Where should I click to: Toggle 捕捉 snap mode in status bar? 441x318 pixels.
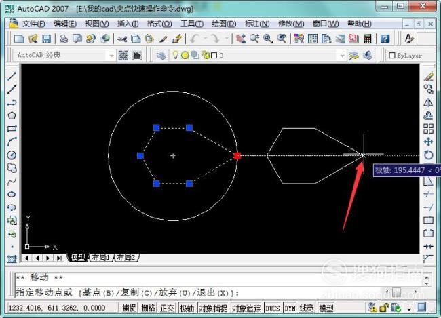[129, 308]
